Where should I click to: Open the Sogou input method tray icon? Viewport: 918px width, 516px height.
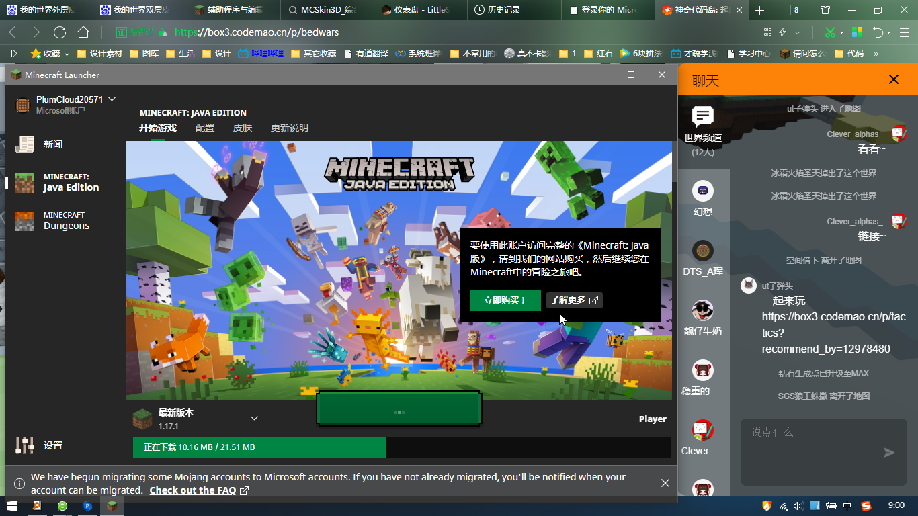(x=866, y=506)
